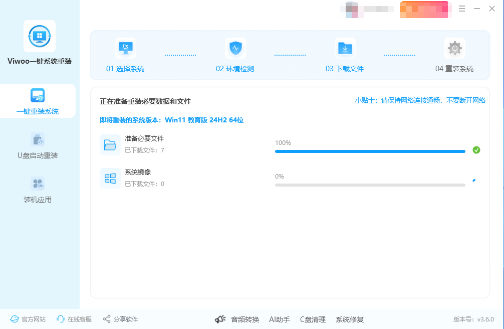Click the Viwoo一键系统重装 title text
The image size is (504, 329).
[40, 61]
